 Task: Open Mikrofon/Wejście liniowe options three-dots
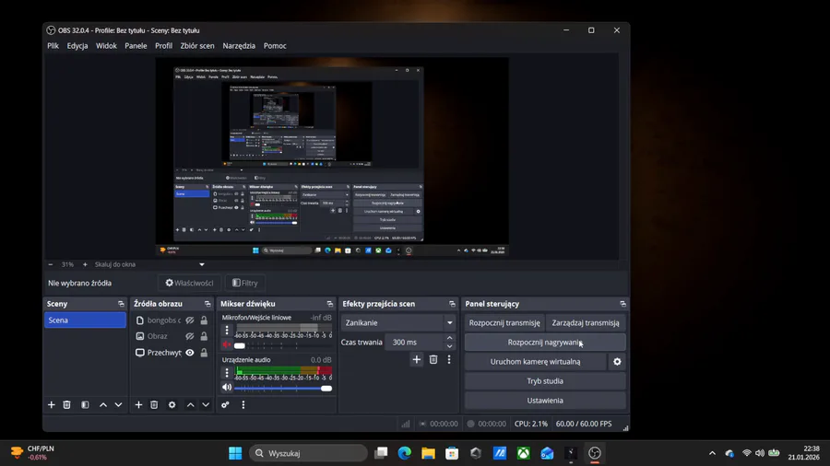(x=227, y=331)
